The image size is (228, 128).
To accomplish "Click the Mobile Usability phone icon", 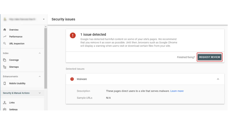I will (5, 83).
